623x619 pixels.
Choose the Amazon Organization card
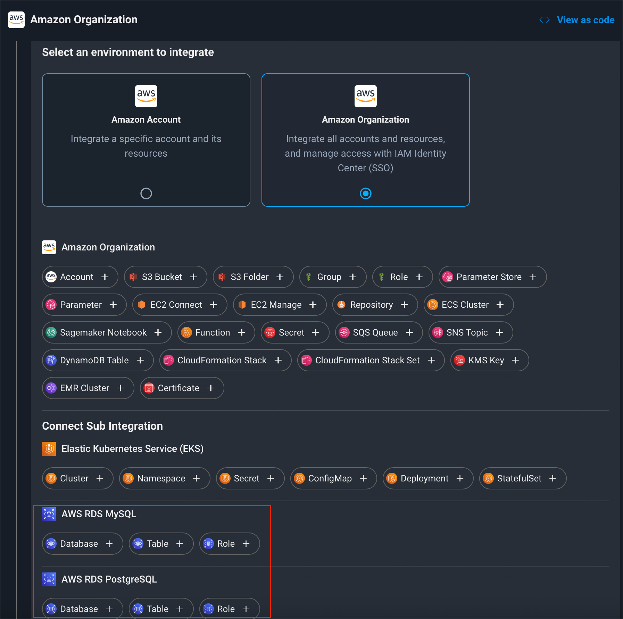(365, 140)
